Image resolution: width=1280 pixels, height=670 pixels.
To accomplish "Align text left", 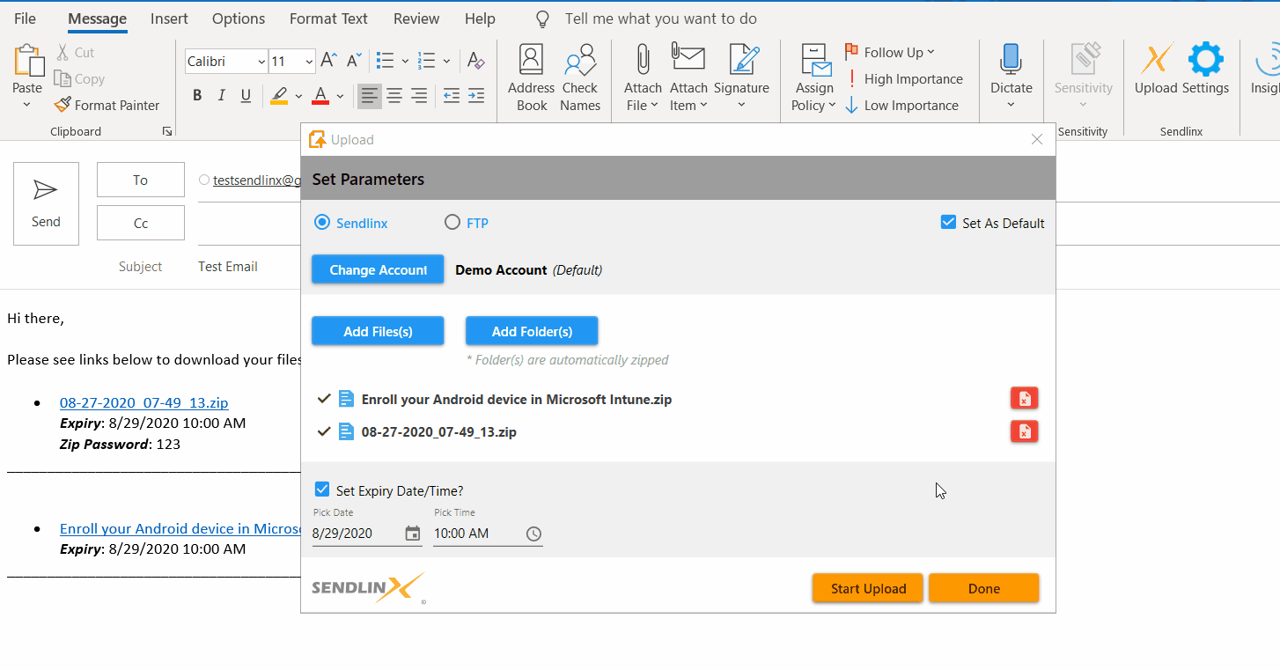I will pos(370,96).
